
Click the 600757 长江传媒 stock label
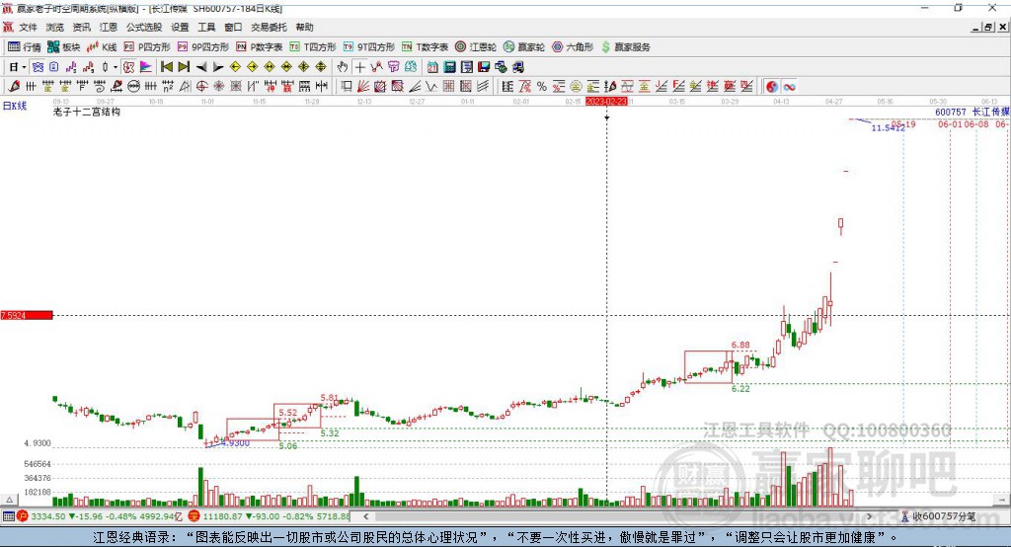pos(972,112)
